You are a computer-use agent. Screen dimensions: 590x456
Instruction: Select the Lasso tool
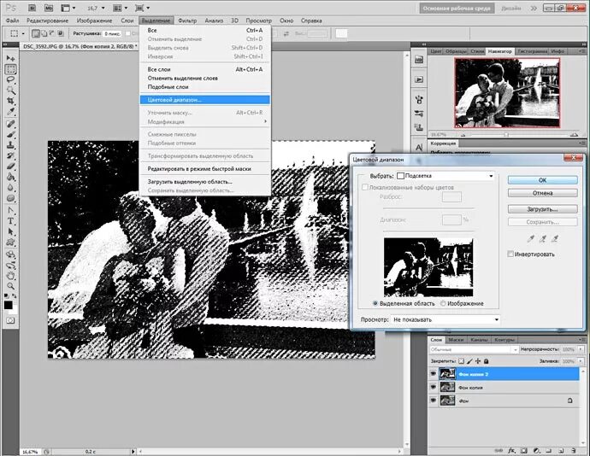coord(10,79)
